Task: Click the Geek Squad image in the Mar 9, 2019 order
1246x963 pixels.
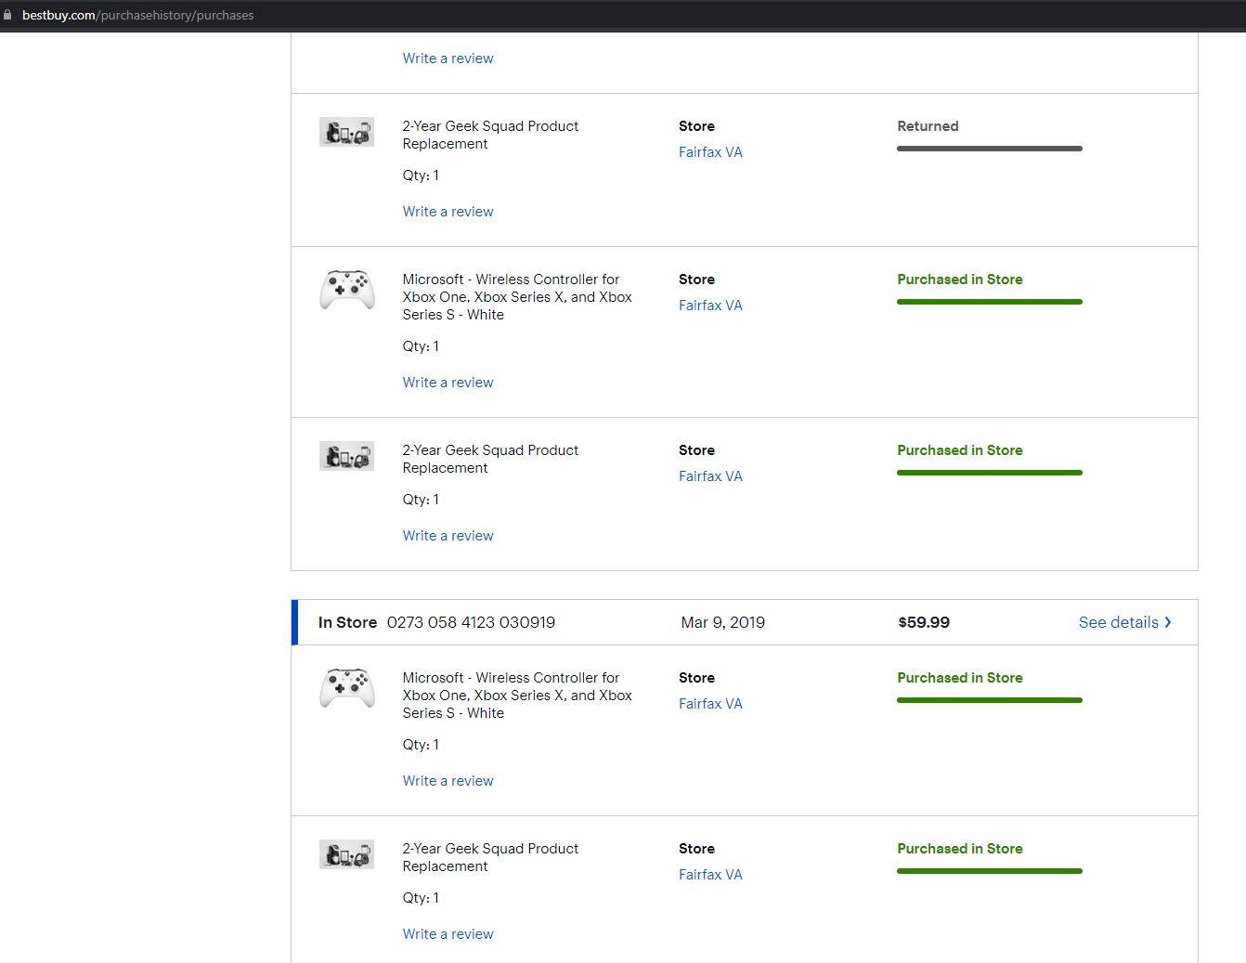Action: click(346, 854)
